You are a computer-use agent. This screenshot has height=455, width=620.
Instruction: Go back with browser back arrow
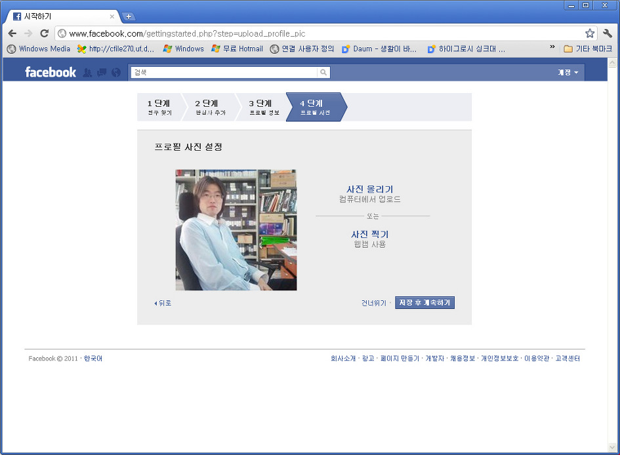12,33
